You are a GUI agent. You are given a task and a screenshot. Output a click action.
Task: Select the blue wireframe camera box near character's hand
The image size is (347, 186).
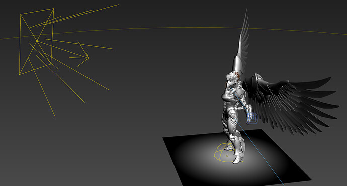point(252,118)
